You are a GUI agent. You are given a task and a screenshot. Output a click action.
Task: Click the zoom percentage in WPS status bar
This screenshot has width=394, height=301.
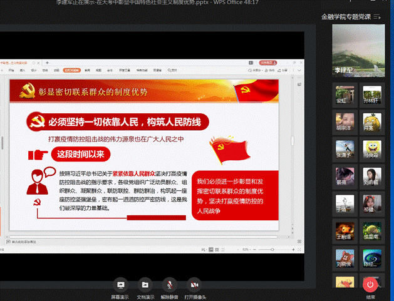pyautogui.click(x=246, y=249)
